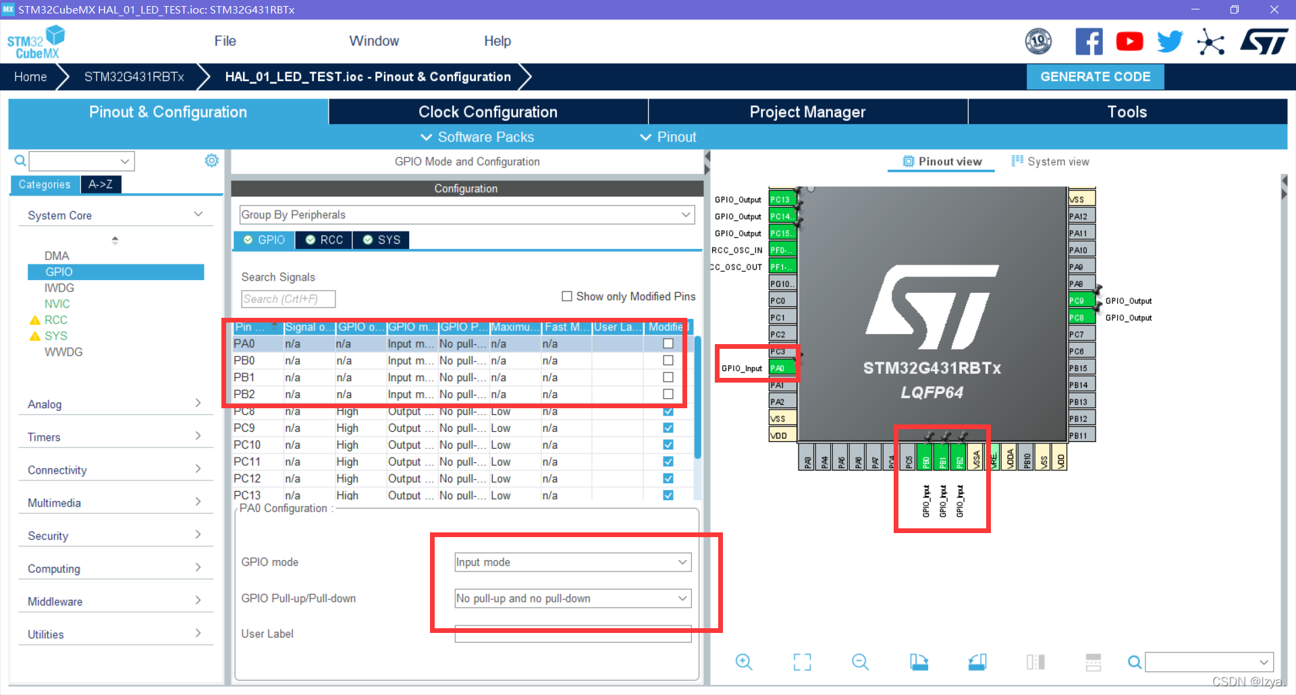Expand the Pinout dropdown menu
This screenshot has width=1296, height=695.
coord(668,137)
